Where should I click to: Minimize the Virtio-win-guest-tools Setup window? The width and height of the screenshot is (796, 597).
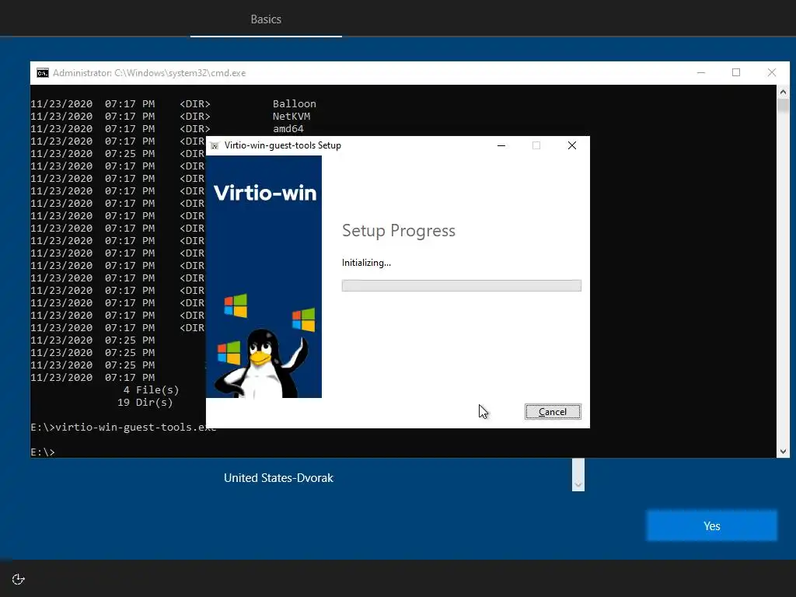point(501,145)
